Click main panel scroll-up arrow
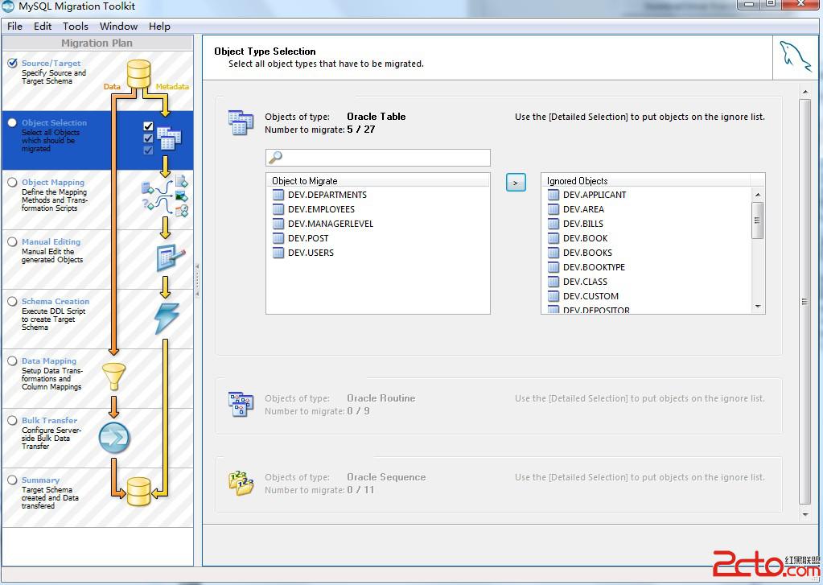Viewport: 823px width, 585px height. [804, 93]
